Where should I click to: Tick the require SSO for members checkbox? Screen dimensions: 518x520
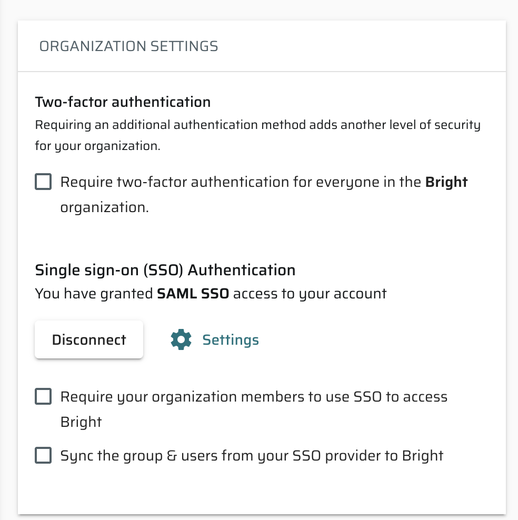[x=43, y=396]
